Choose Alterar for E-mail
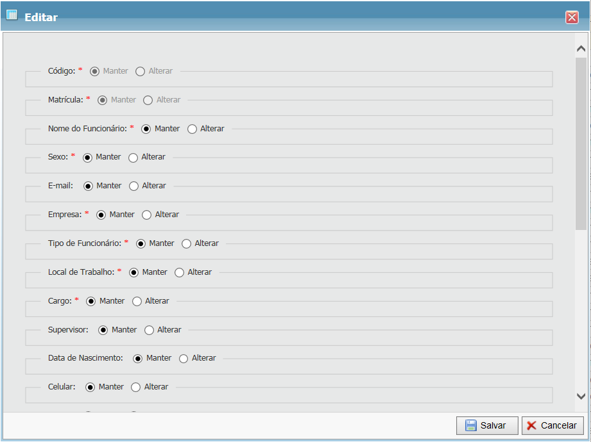 tap(133, 186)
